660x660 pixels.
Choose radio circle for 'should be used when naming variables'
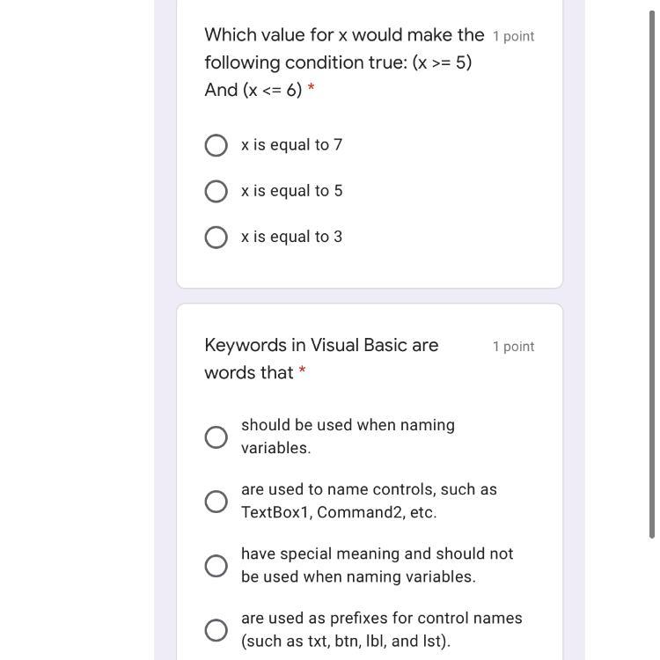tap(216, 437)
